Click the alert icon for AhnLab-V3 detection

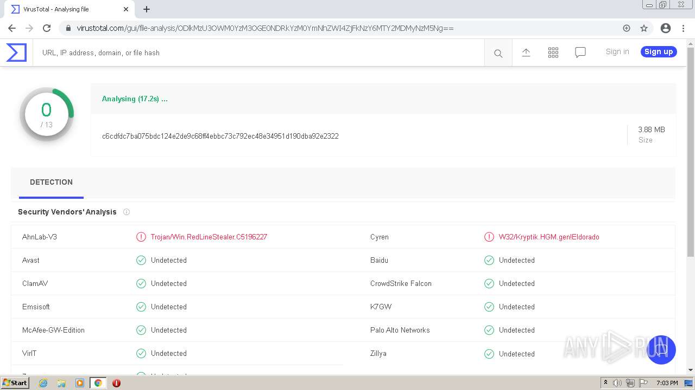[x=141, y=237]
